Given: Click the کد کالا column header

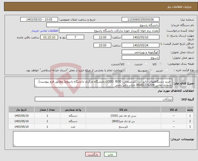Looking at the screenshot, I should click(x=174, y=110).
